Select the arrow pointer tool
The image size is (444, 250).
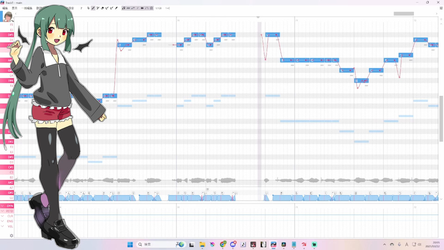pos(88,8)
